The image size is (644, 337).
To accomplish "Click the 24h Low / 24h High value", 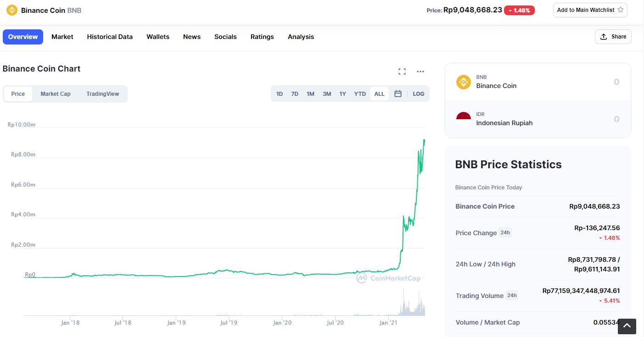I will (x=594, y=264).
